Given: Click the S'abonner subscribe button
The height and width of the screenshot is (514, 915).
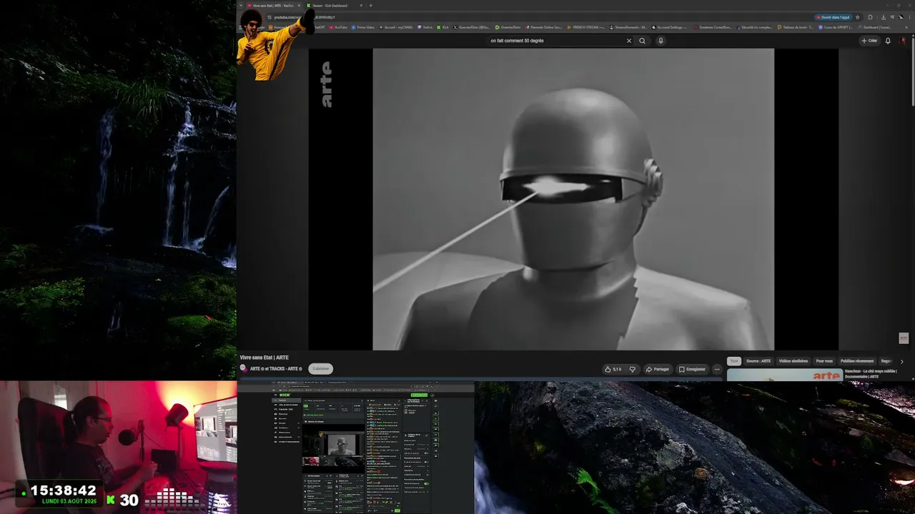Looking at the screenshot, I should click(321, 369).
